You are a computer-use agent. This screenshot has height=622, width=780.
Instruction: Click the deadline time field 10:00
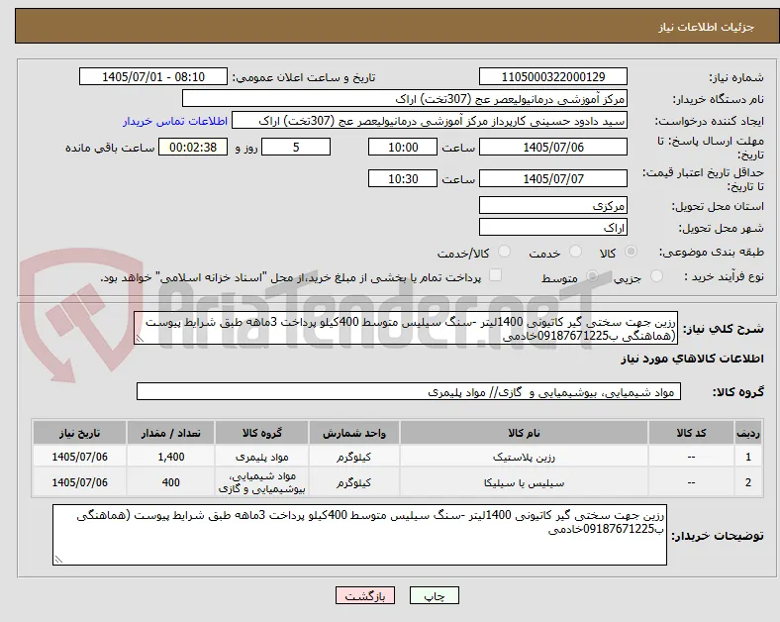click(x=403, y=147)
